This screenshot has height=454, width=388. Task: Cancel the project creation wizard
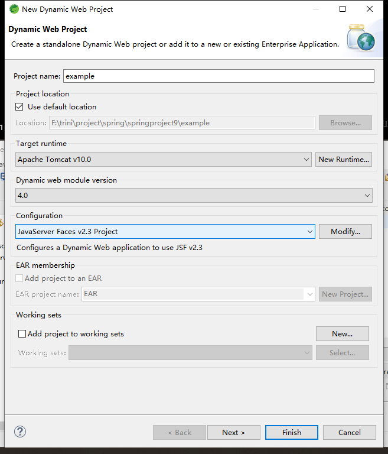[349, 433]
